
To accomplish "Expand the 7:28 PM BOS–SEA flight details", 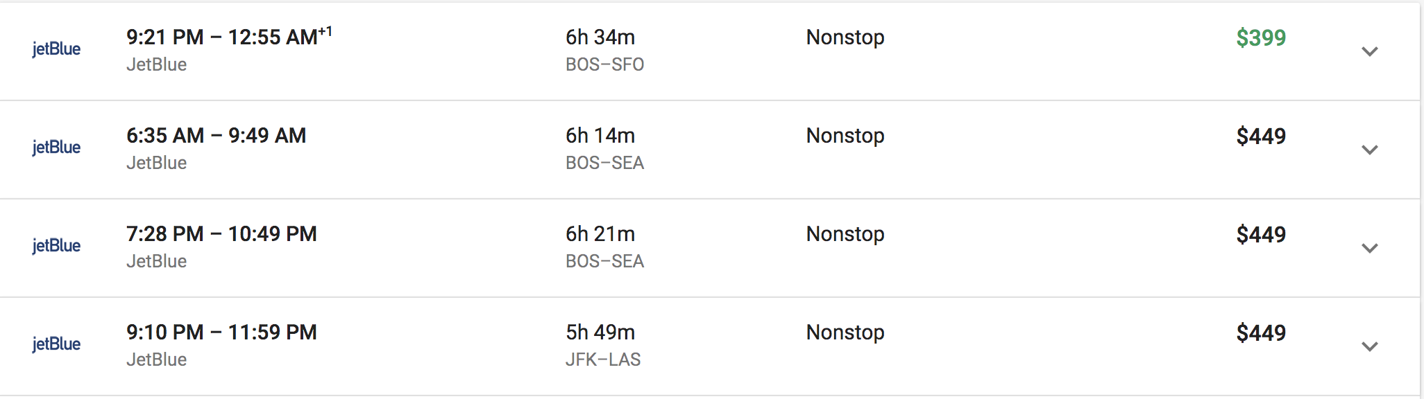I will [x=1369, y=248].
